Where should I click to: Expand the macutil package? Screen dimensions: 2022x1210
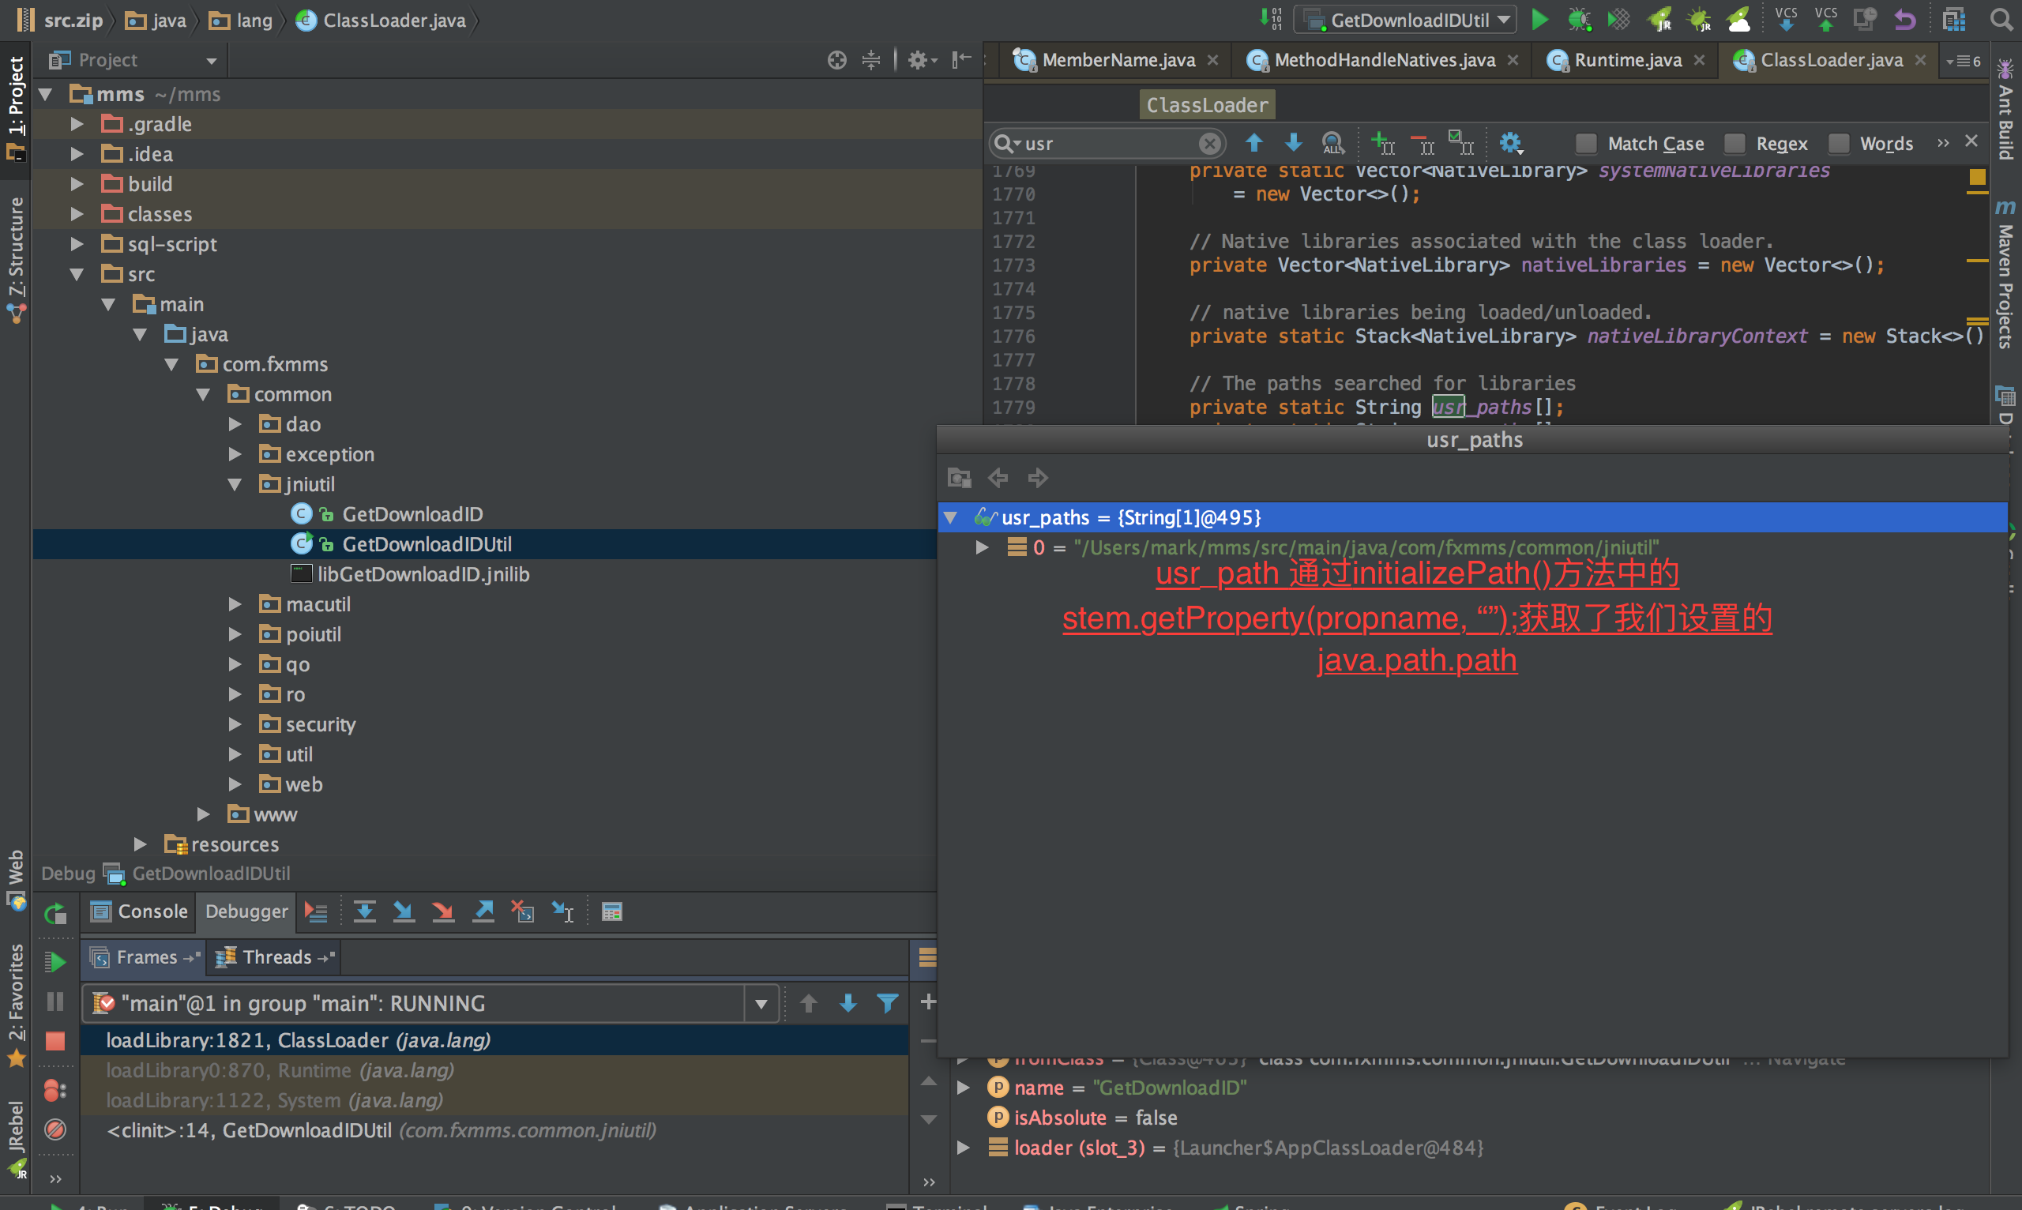tap(235, 604)
